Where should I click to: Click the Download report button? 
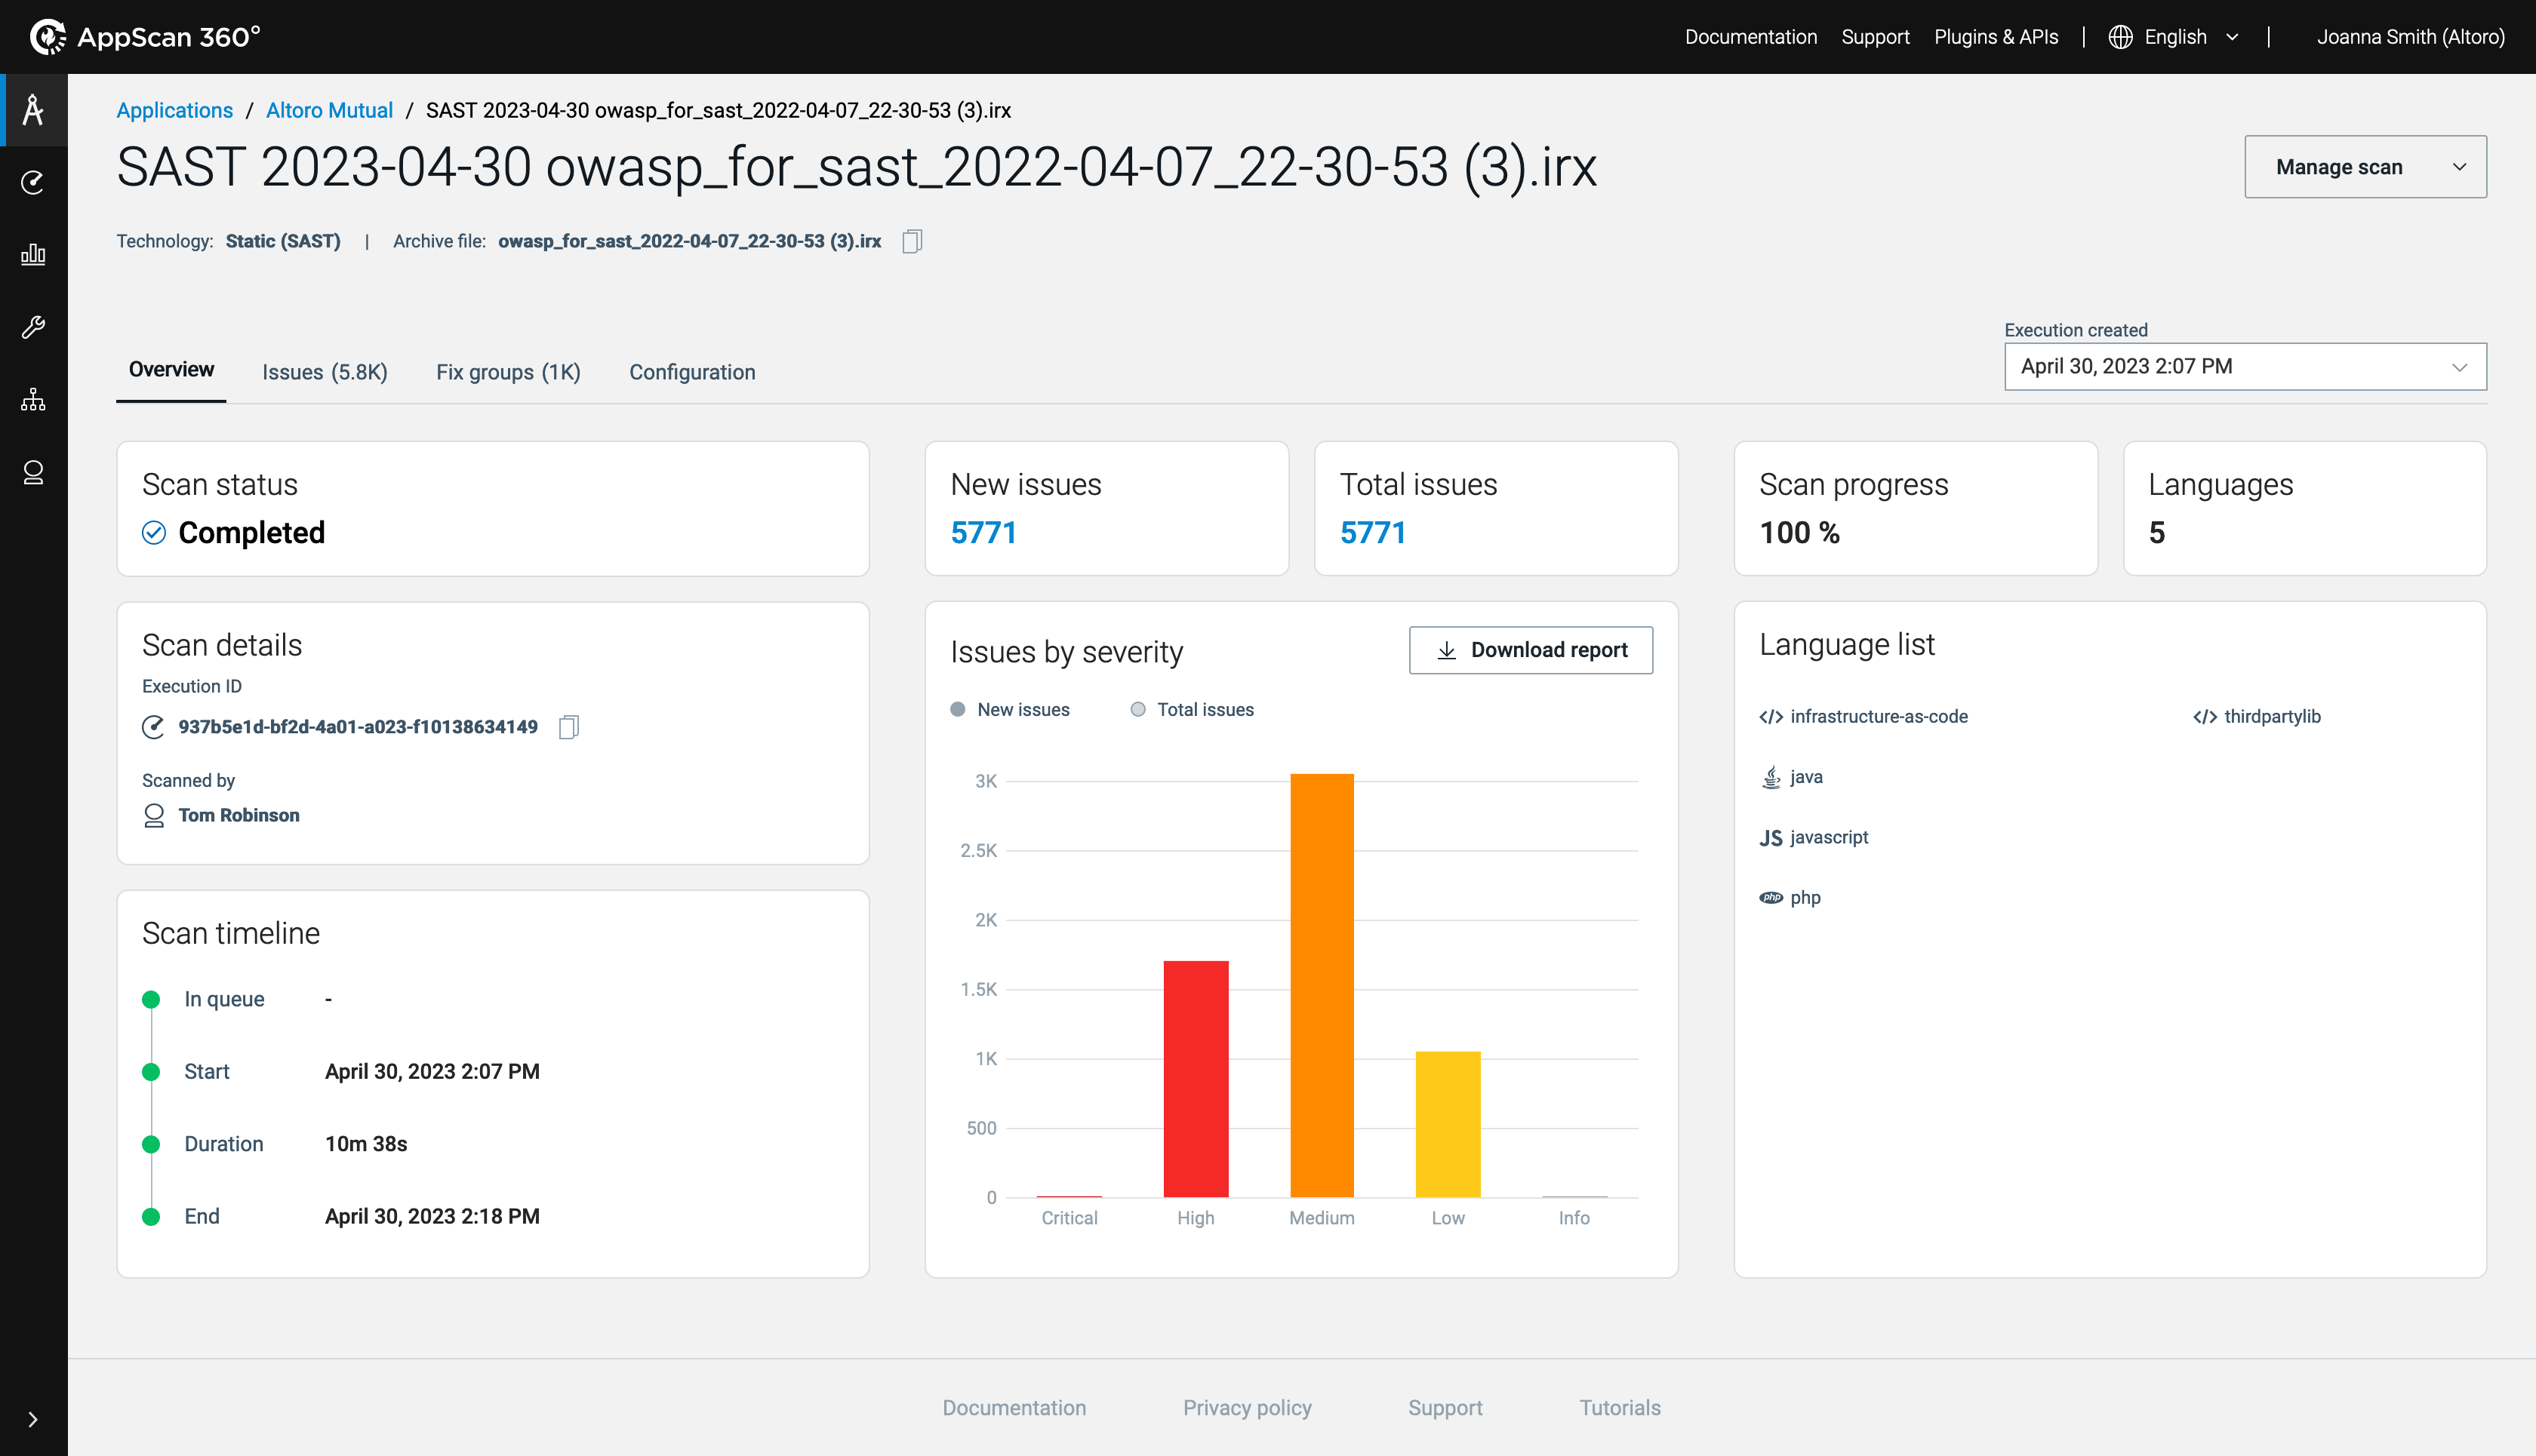[1531, 650]
